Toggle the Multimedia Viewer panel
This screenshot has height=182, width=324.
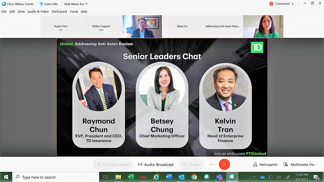[300, 164]
